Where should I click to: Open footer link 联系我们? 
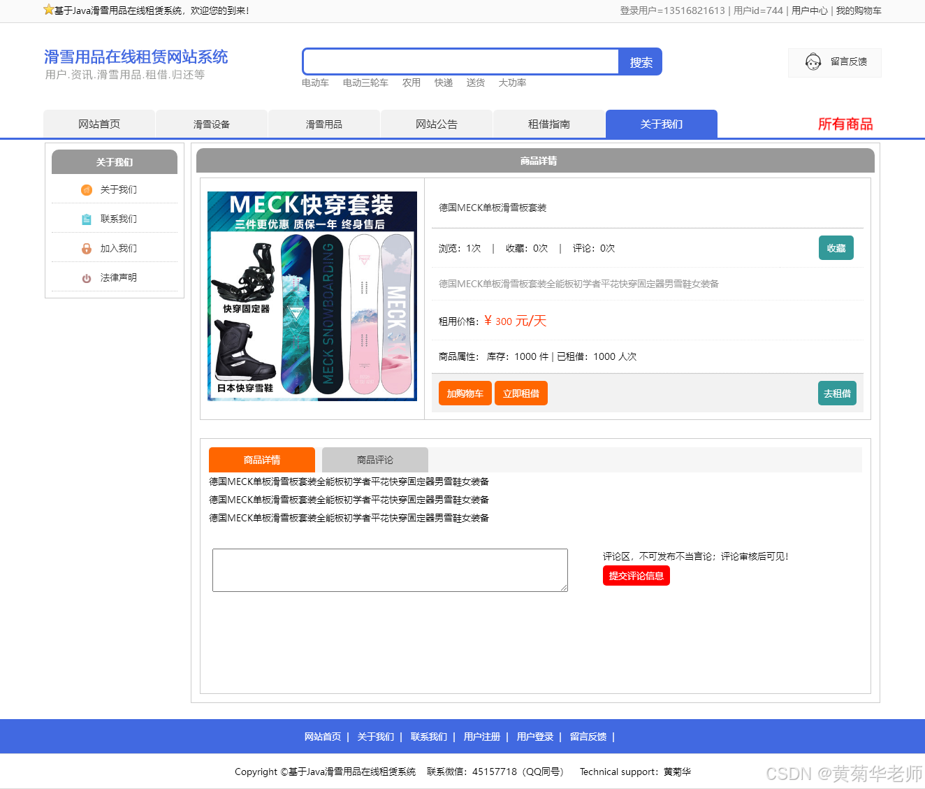[429, 737]
